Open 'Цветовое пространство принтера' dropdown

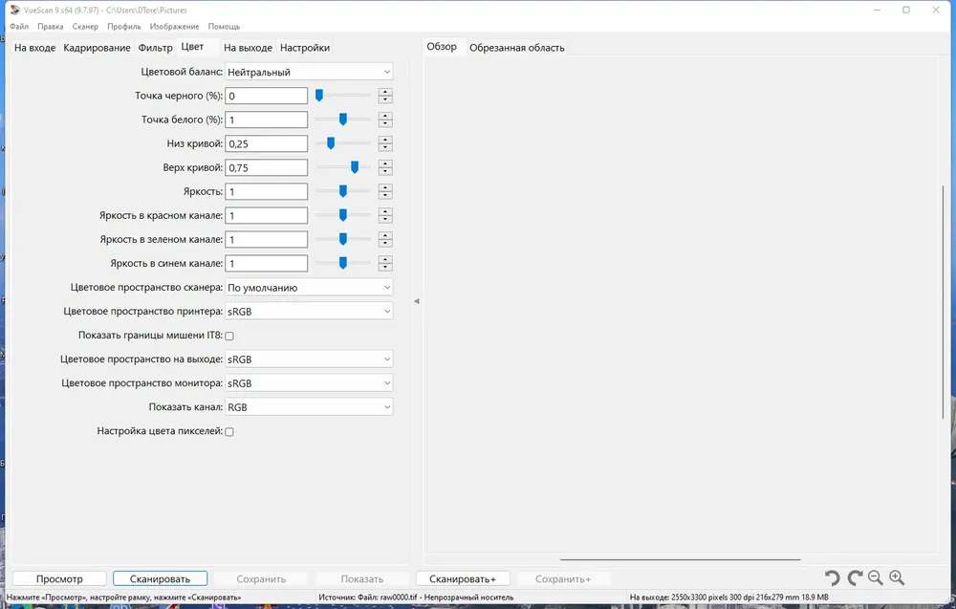tap(309, 312)
